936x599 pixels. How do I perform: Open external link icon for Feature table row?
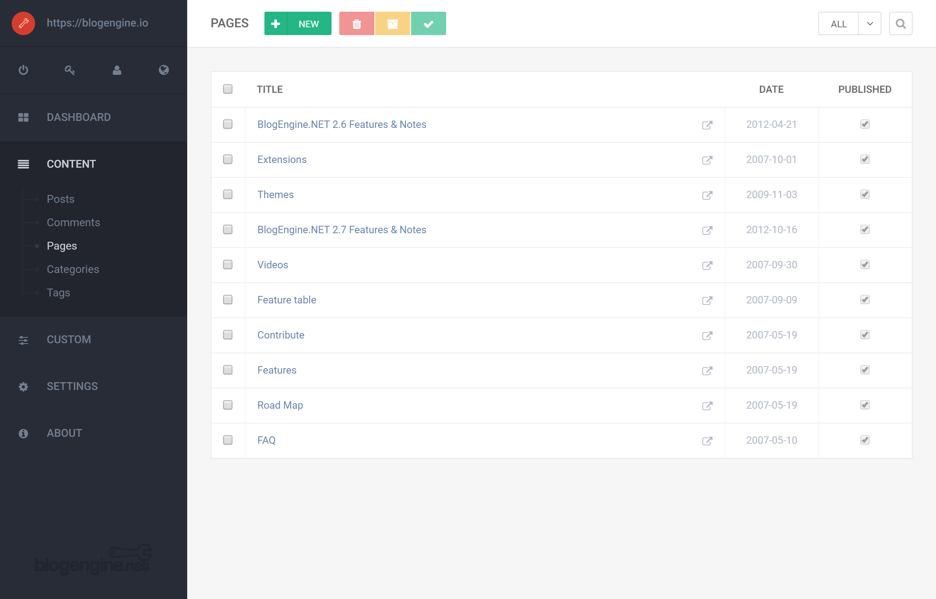tap(707, 300)
